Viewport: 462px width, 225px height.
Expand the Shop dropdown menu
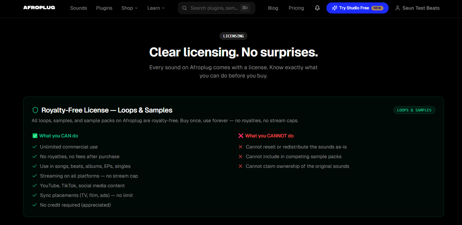pos(129,8)
